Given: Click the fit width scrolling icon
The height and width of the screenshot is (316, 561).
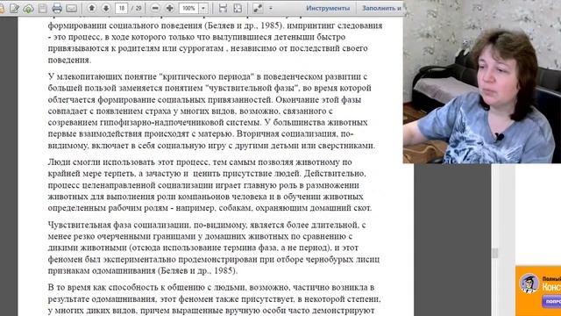Looking at the screenshot, I should [223, 8].
